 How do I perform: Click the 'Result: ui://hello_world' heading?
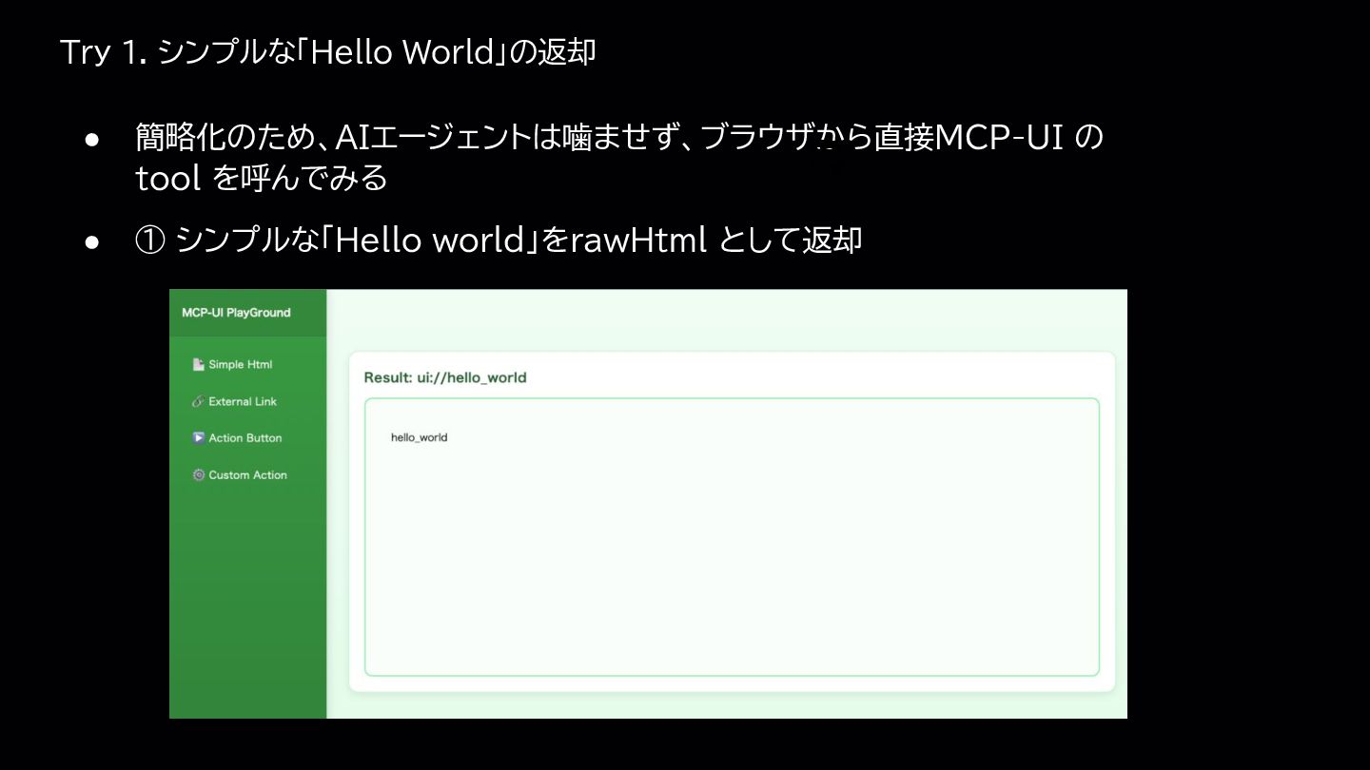(445, 377)
